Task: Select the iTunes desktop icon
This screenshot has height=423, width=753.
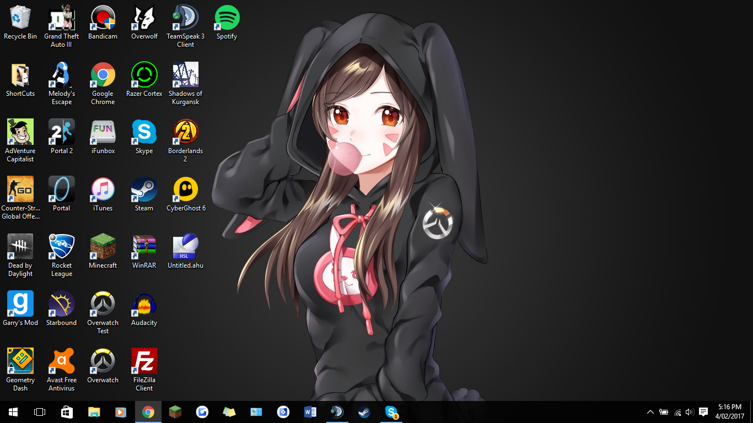Action: tap(103, 195)
